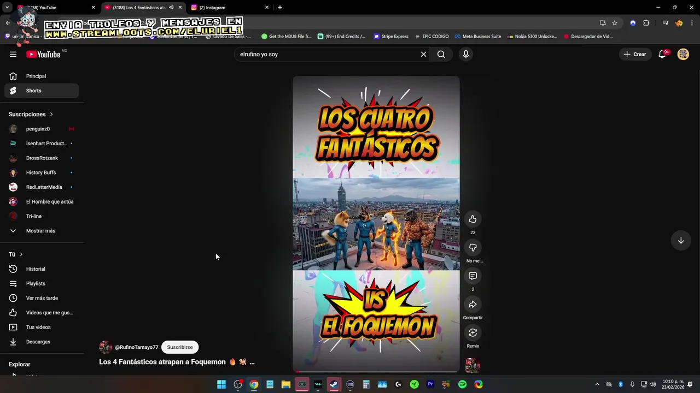Open the RedLetterMedia channel
This screenshot has height=393, width=700.
coord(42,187)
